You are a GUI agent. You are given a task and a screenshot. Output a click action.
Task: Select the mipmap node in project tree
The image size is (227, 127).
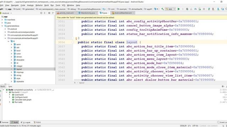coord(20,72)
